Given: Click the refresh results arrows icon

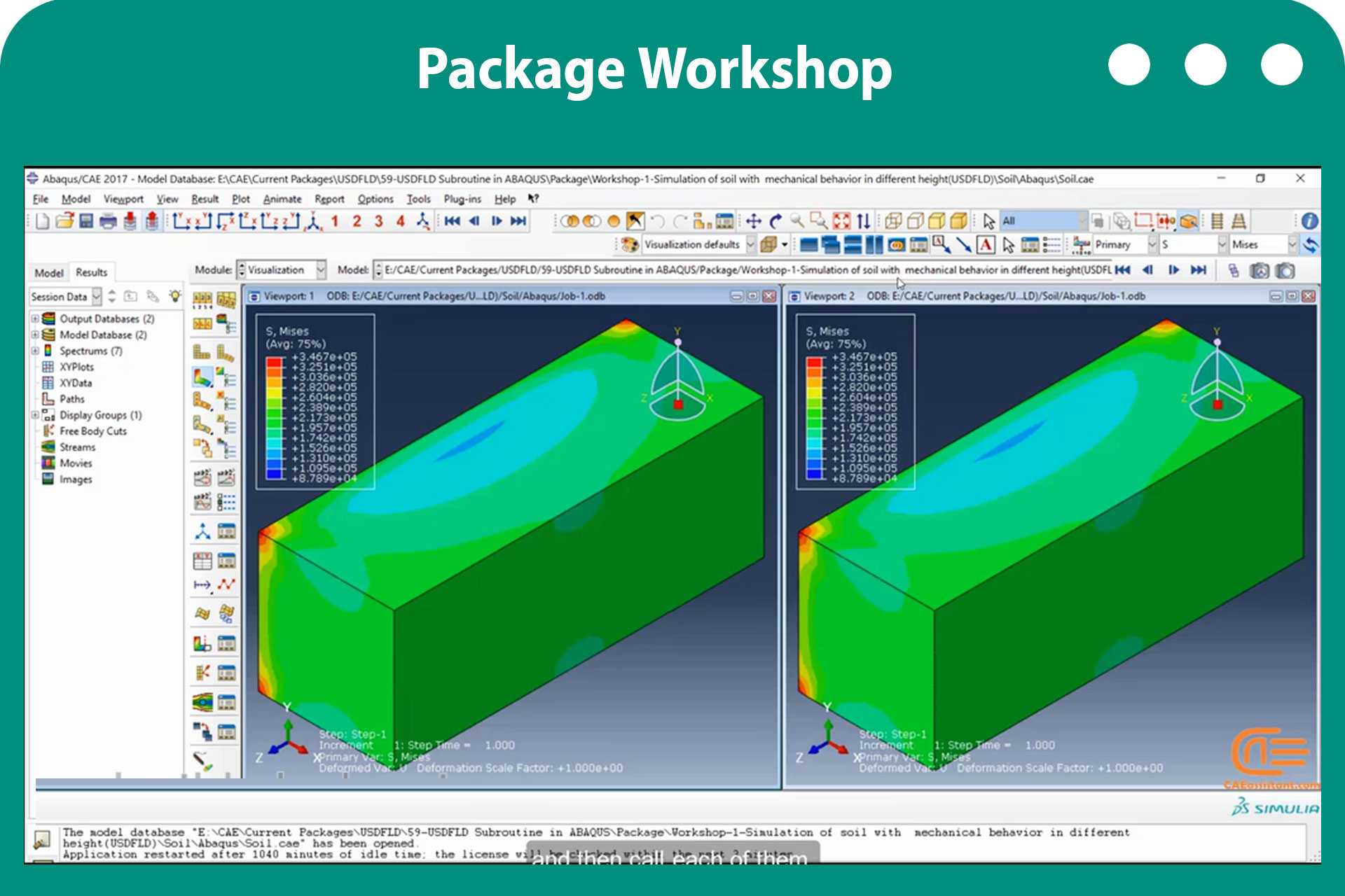Looking at the screenshot, I should tap(1311, 244).
